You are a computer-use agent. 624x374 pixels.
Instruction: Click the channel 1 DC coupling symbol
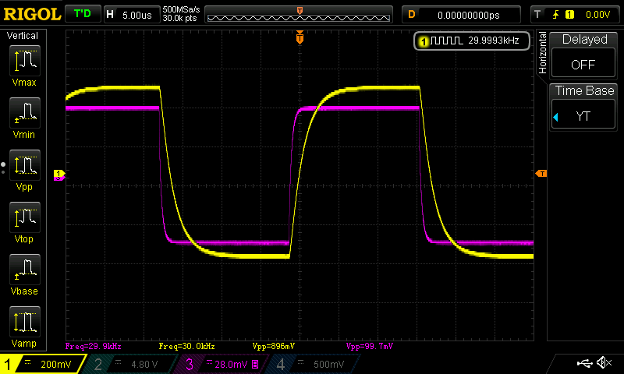pyautogui.click(x=28, y=362)
